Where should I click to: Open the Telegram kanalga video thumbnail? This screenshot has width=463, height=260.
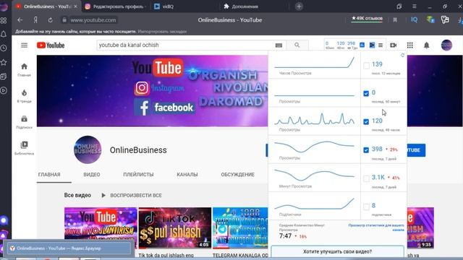point(240,227)
